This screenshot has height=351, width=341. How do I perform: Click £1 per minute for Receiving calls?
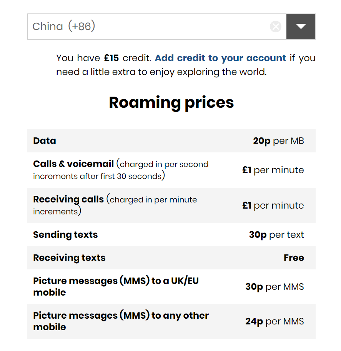click(273, 206)
